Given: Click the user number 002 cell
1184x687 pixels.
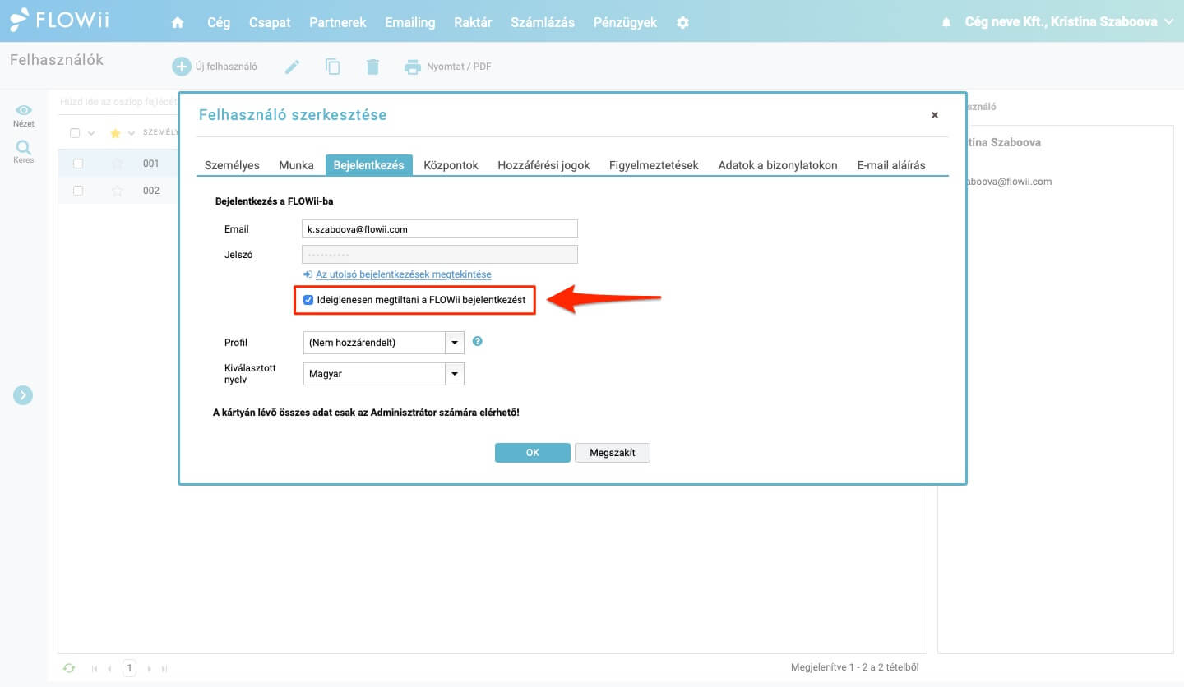Looking at the screenshot, I should coord(151,191).
